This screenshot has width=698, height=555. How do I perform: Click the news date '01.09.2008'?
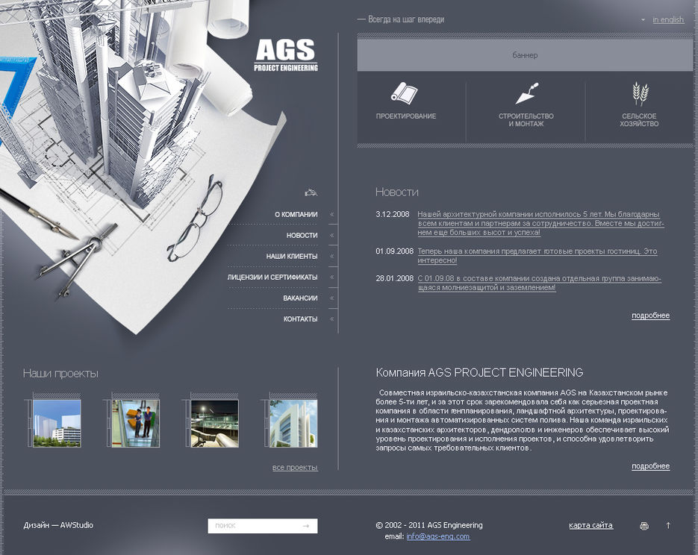tap(394, 251)
